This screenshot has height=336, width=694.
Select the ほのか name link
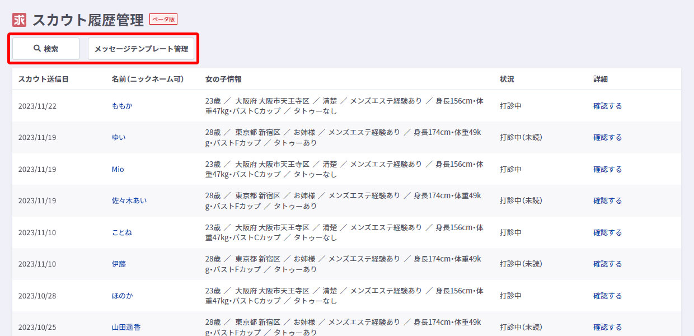click(122, 296)
